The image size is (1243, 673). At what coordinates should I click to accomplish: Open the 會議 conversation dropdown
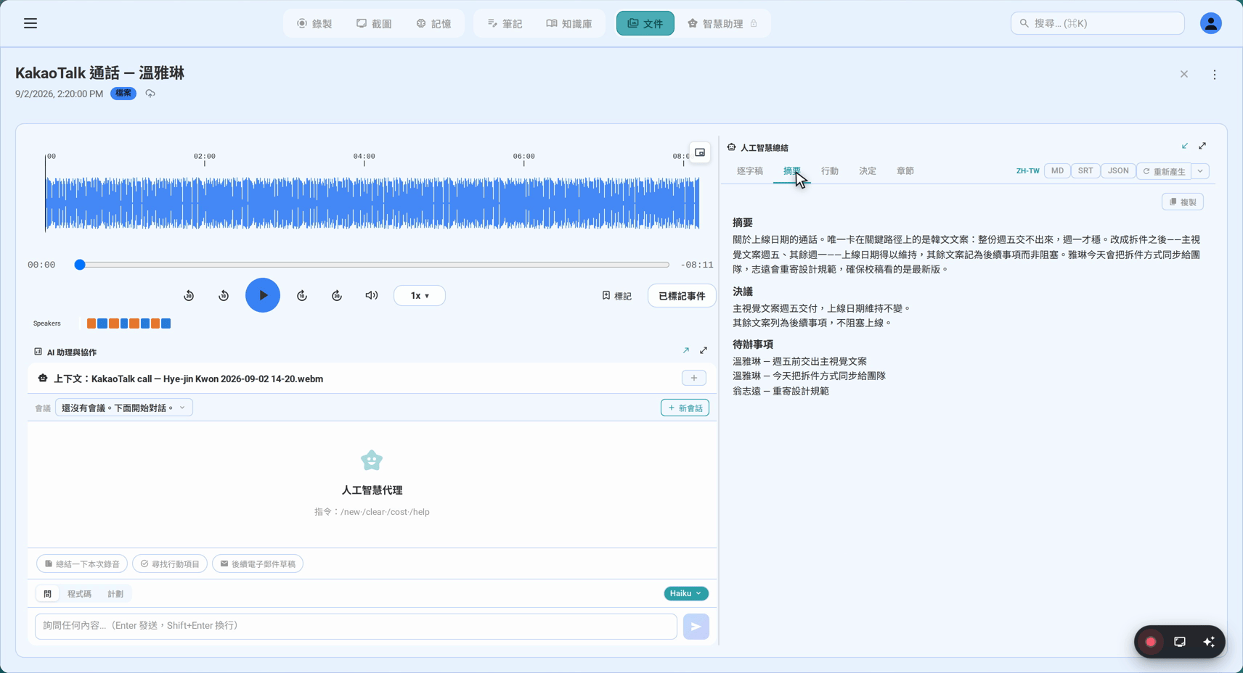tap(124, 408)
